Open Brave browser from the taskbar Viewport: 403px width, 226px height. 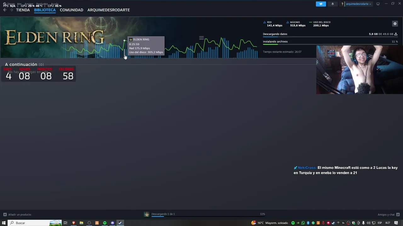point(74,223)
